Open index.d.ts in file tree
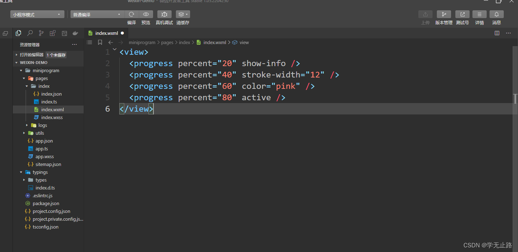Image resolution: width=518 pixels, height=252 pixels. [x=45, y=188]
